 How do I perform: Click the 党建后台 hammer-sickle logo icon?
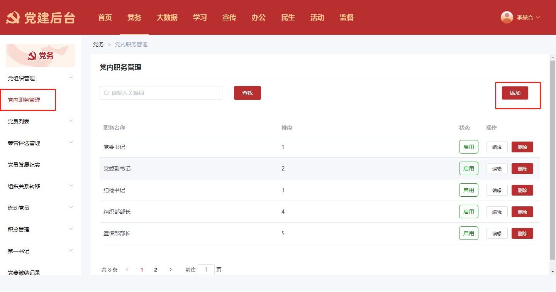[x=13, y=17]
